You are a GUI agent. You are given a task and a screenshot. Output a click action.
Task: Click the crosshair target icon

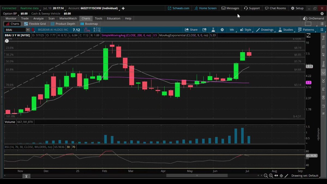(x=281, y=176)
